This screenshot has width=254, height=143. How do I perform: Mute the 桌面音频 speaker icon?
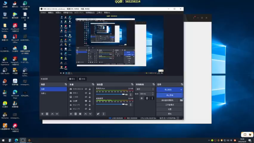click(x=126, y=105)
